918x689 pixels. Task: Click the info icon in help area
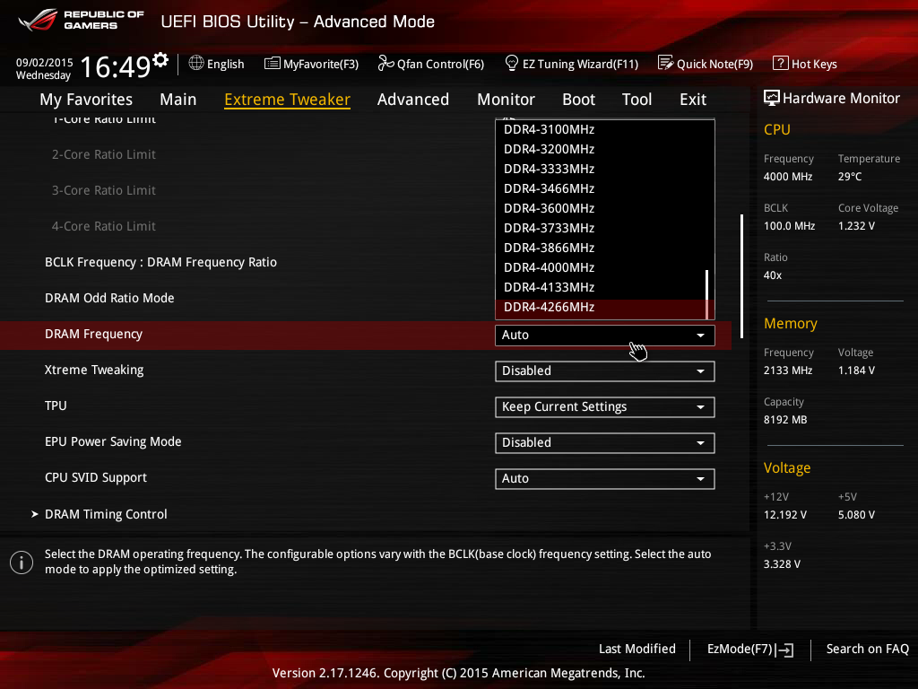[22, 563]
